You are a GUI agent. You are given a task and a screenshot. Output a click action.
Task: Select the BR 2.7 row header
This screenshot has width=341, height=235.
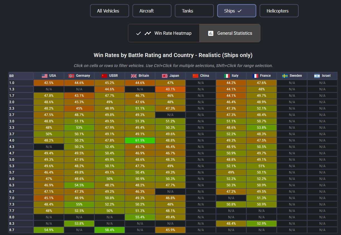21,115
